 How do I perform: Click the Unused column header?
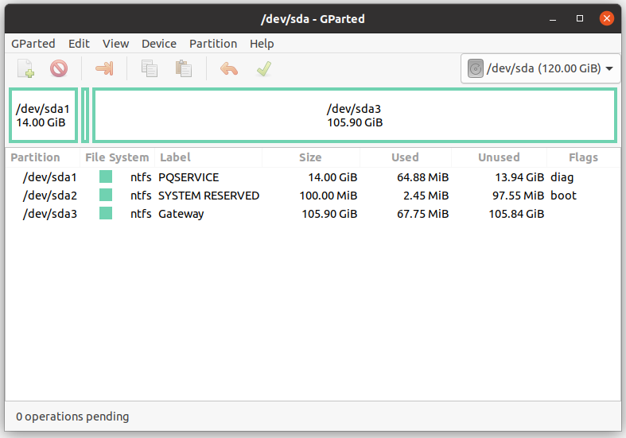(x=499, y=157)
